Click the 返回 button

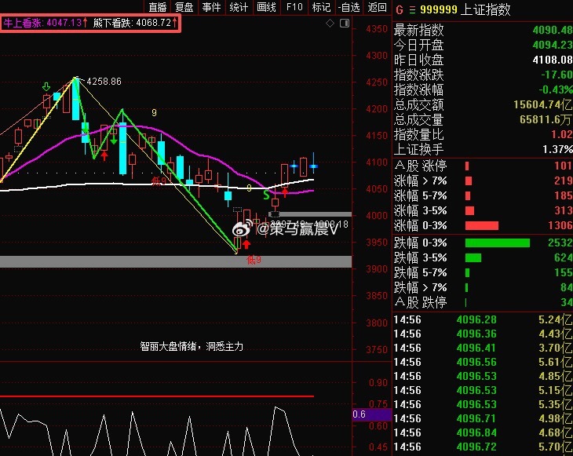377,7
